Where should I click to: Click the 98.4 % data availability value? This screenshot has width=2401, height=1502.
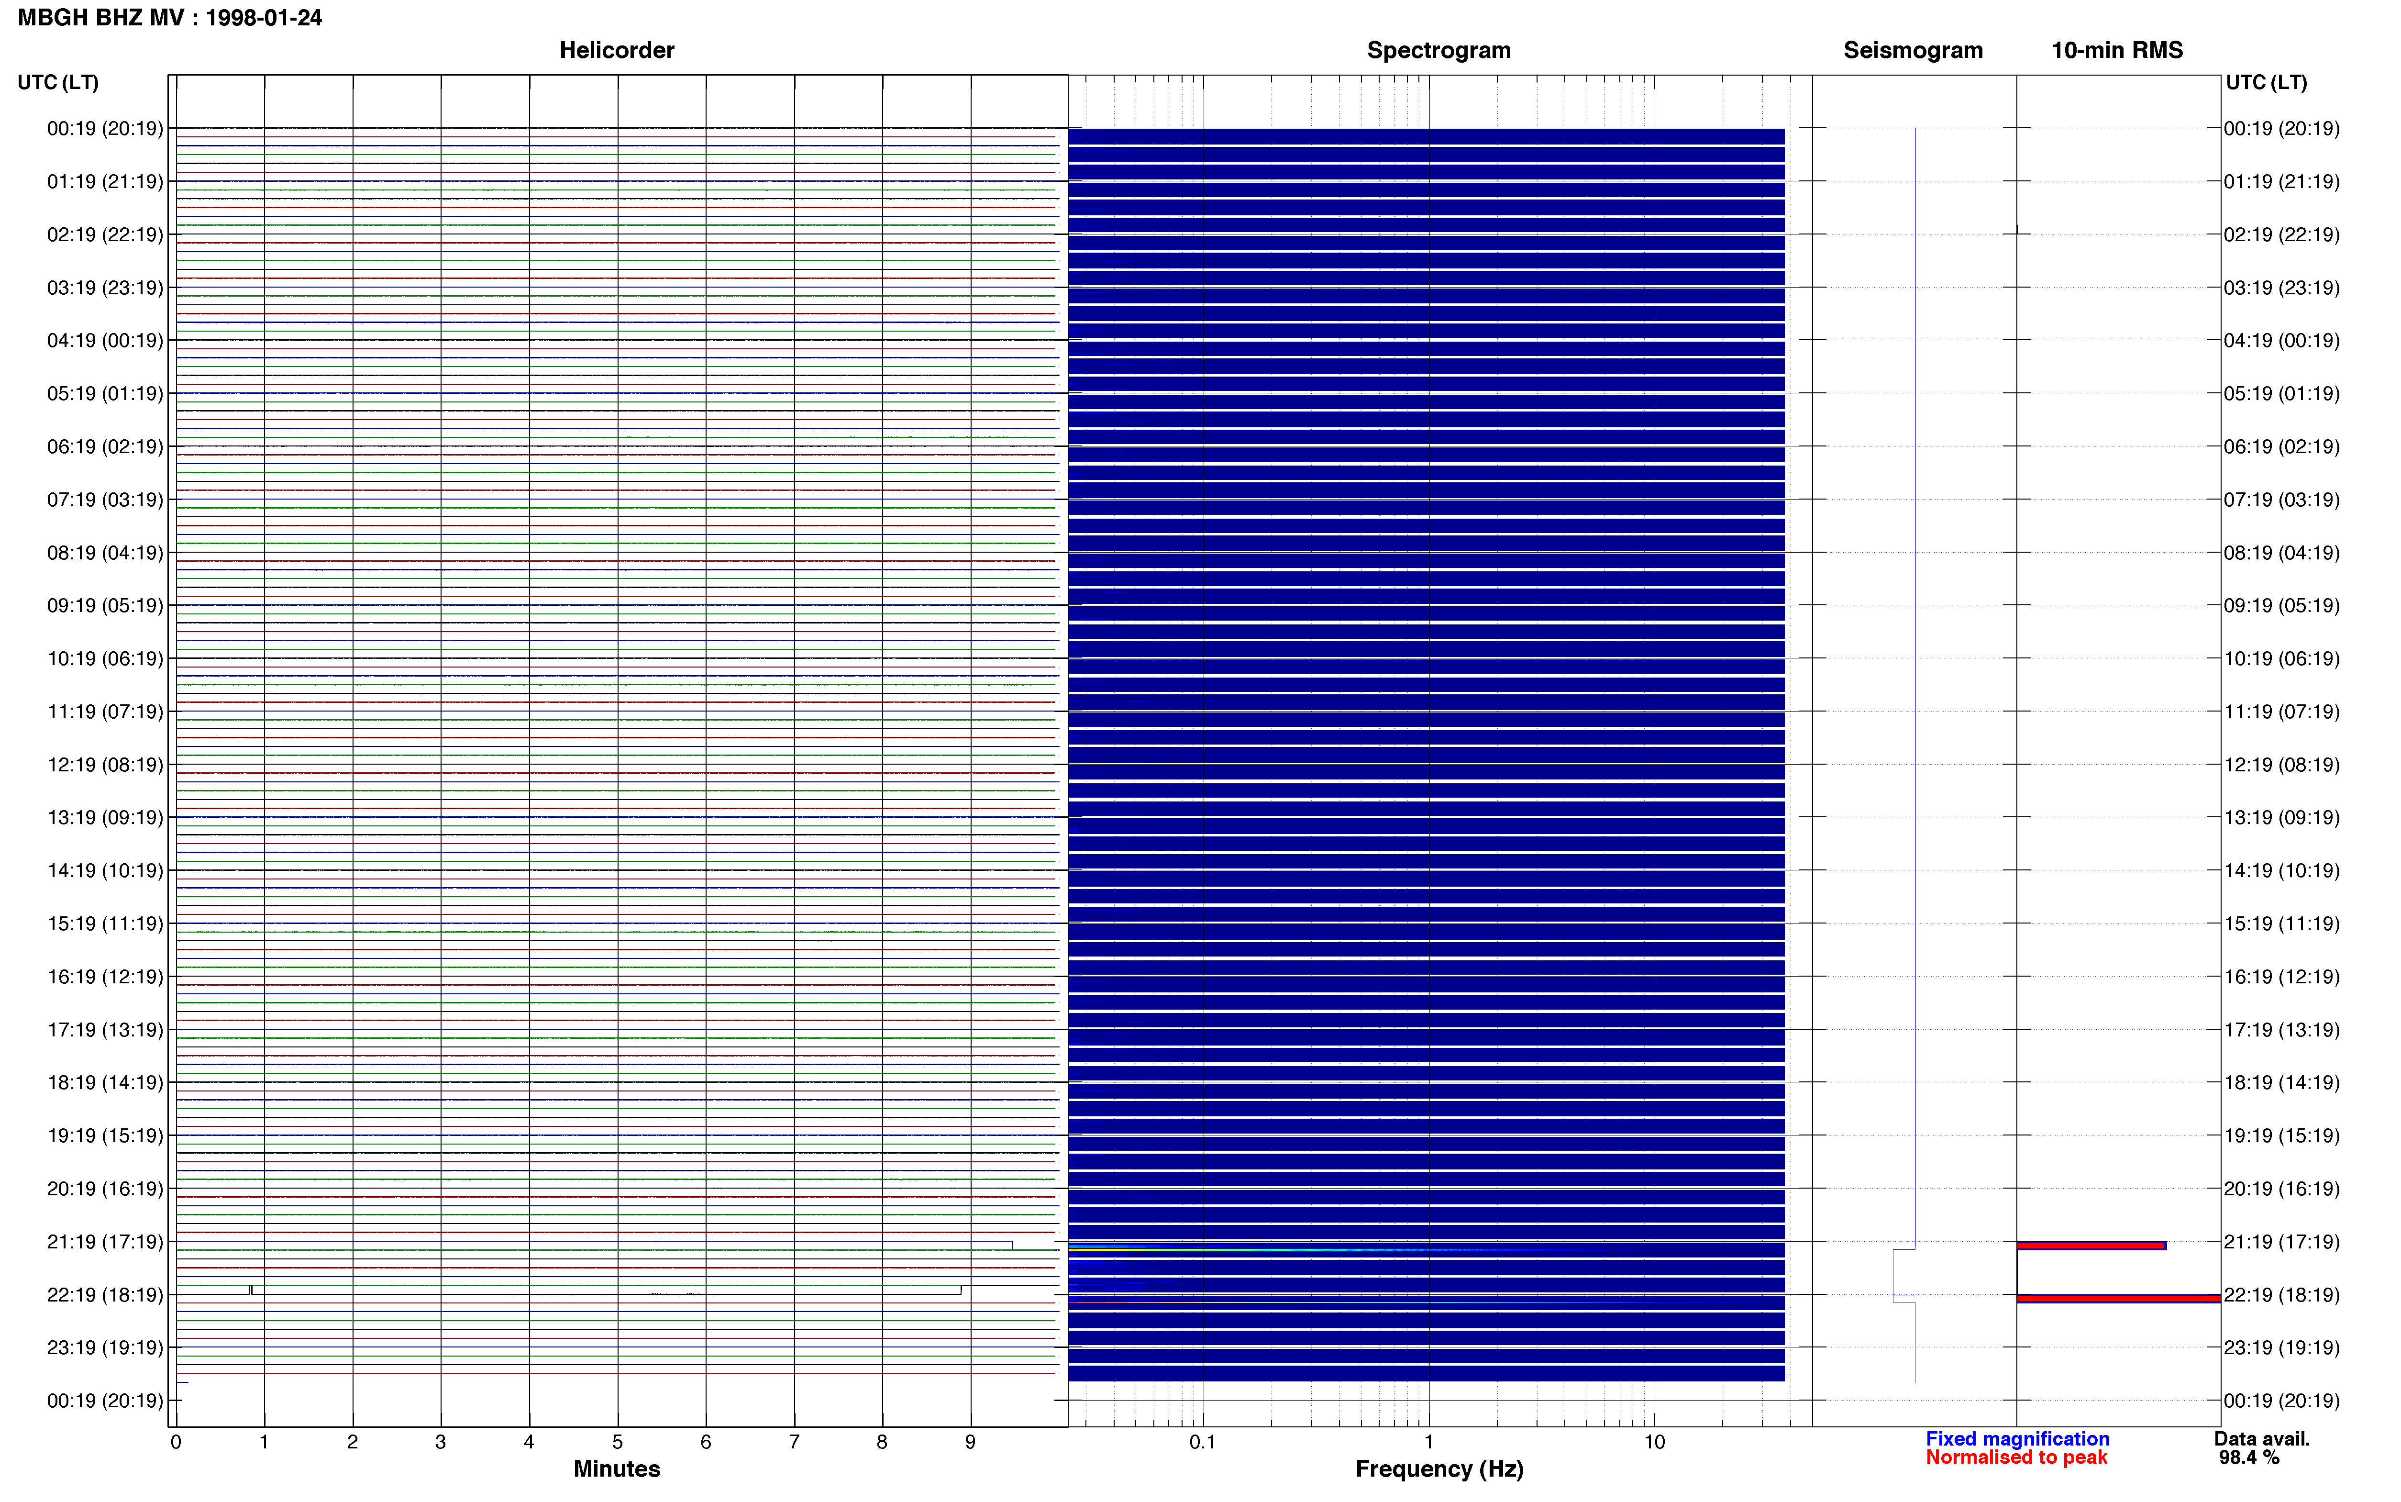2249,1457
